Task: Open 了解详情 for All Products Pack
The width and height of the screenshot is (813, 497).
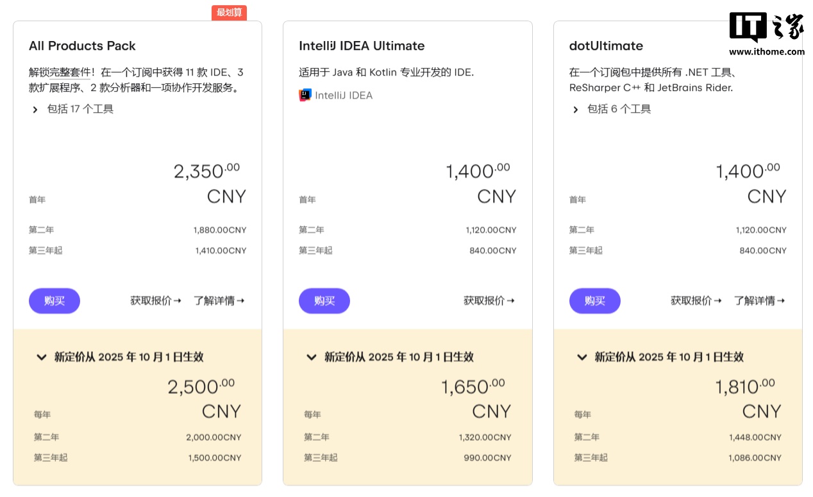Action: coord(219,300)
